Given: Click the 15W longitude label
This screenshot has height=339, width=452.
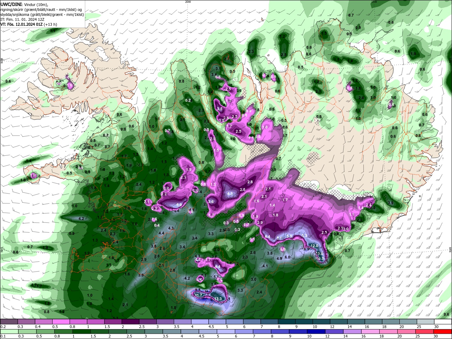Looking at the screenshot, I should pyautogui.click(x=374, y=2).
